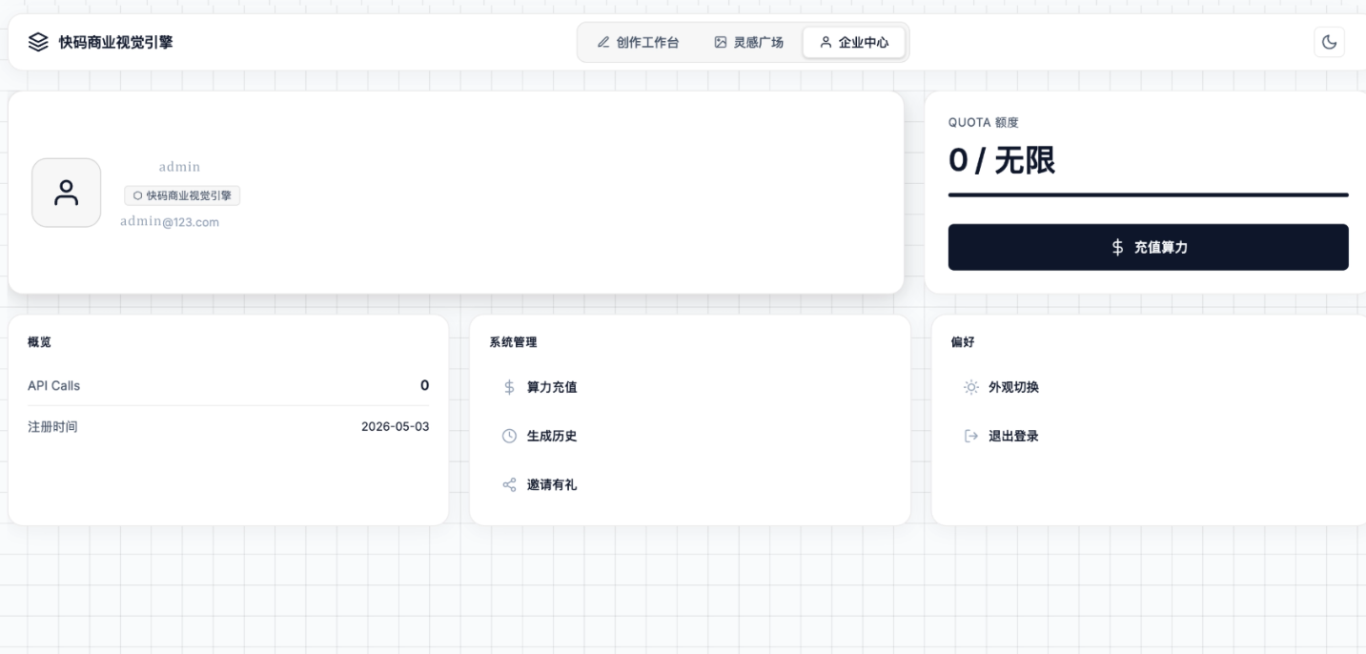
Task: Click the 注册时间 label
Action: 52,426
